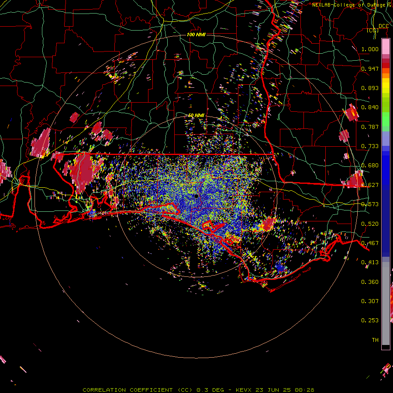The image size is (393, 393).
Task: Select the 0.840 scale value
Action: tap(370, 107)
